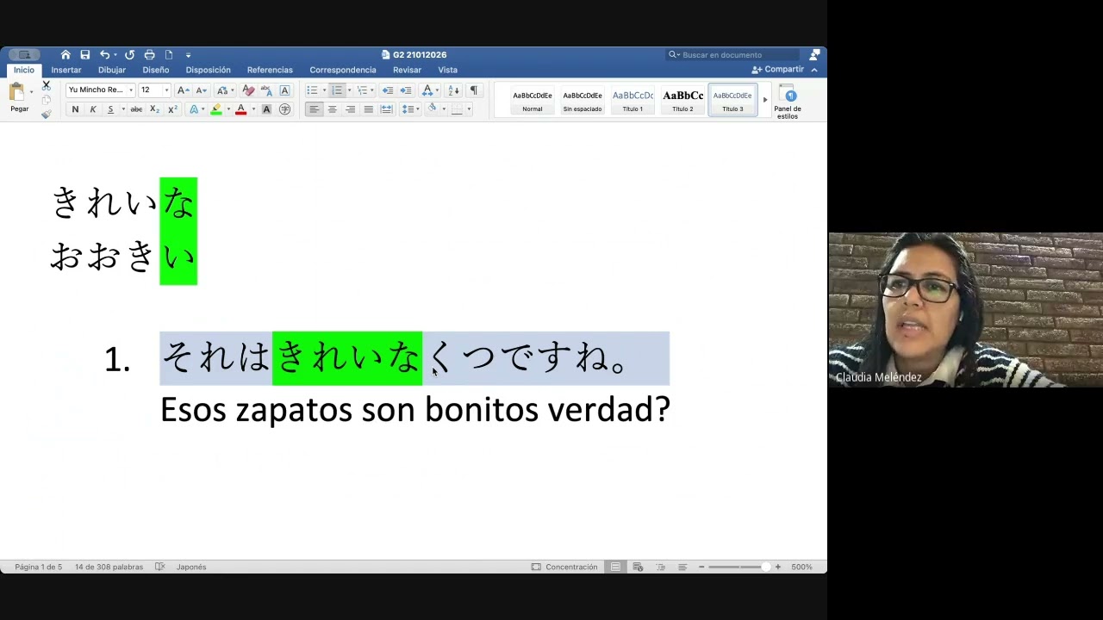Apply the Sin espaciado style
The width and height of the screenshot is (1103, 620).
click(583, 101)
